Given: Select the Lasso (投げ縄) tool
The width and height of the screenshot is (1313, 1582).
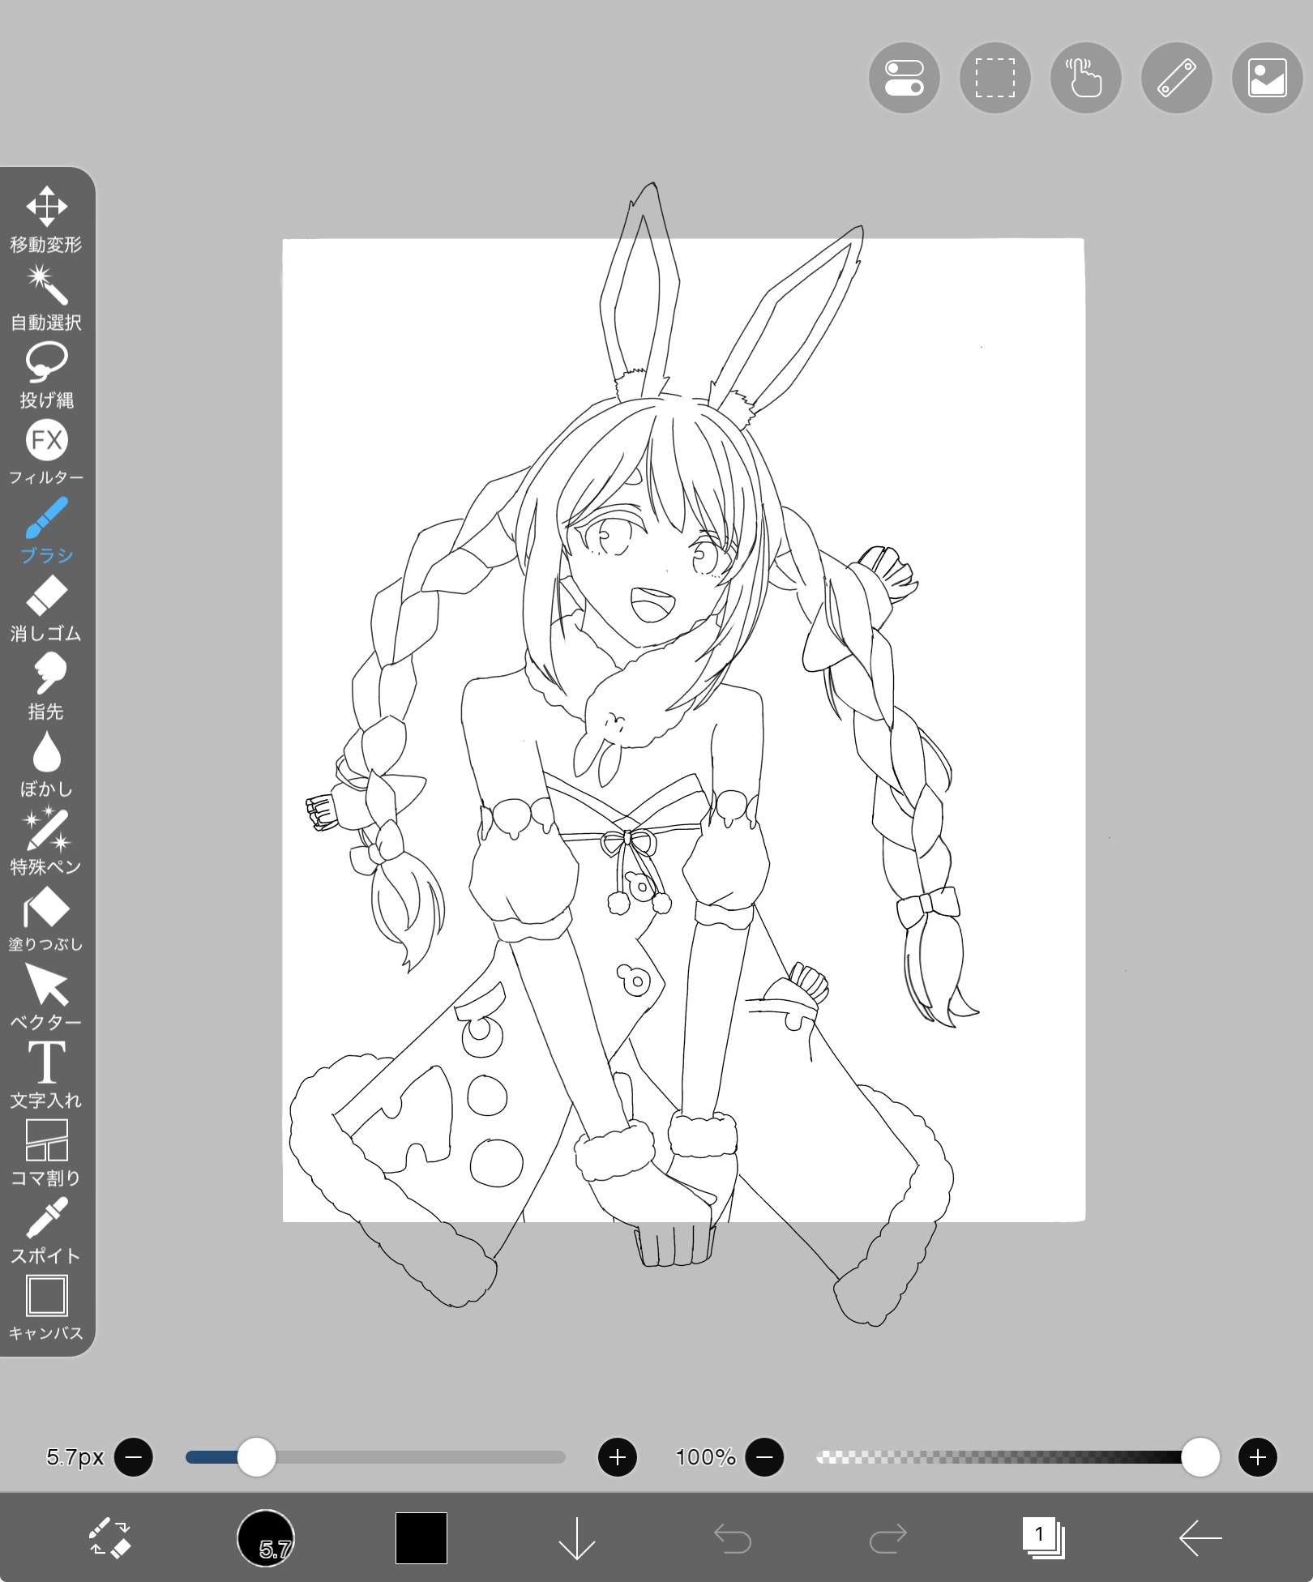Looking at the screenshot, I should click(x=46, y=374).
